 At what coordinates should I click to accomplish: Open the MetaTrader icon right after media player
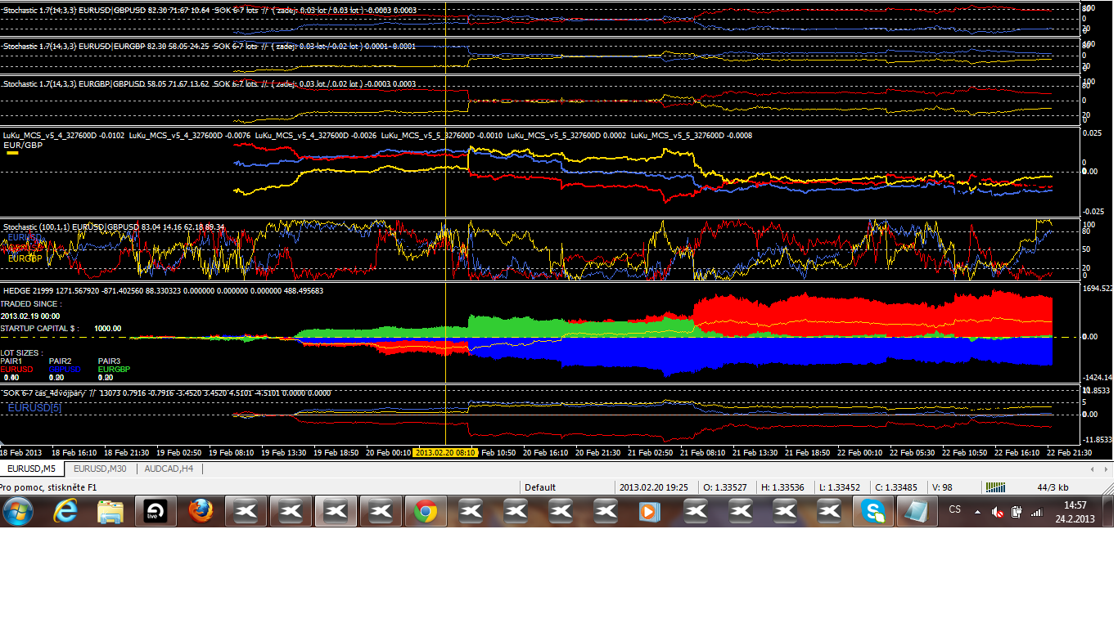[x=696, y=513]
